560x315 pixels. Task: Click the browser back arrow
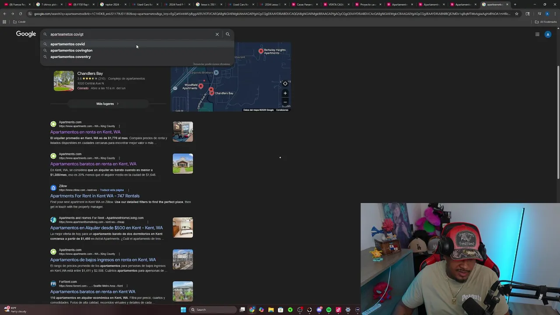(5, 14)
